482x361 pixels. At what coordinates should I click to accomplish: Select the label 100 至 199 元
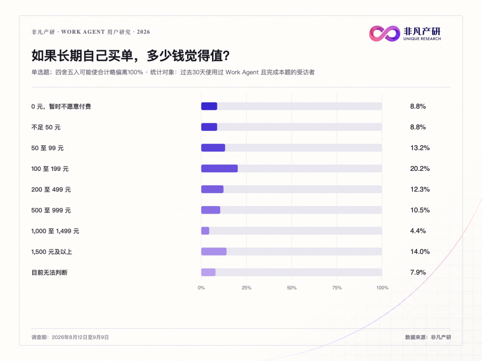point(50,169)
